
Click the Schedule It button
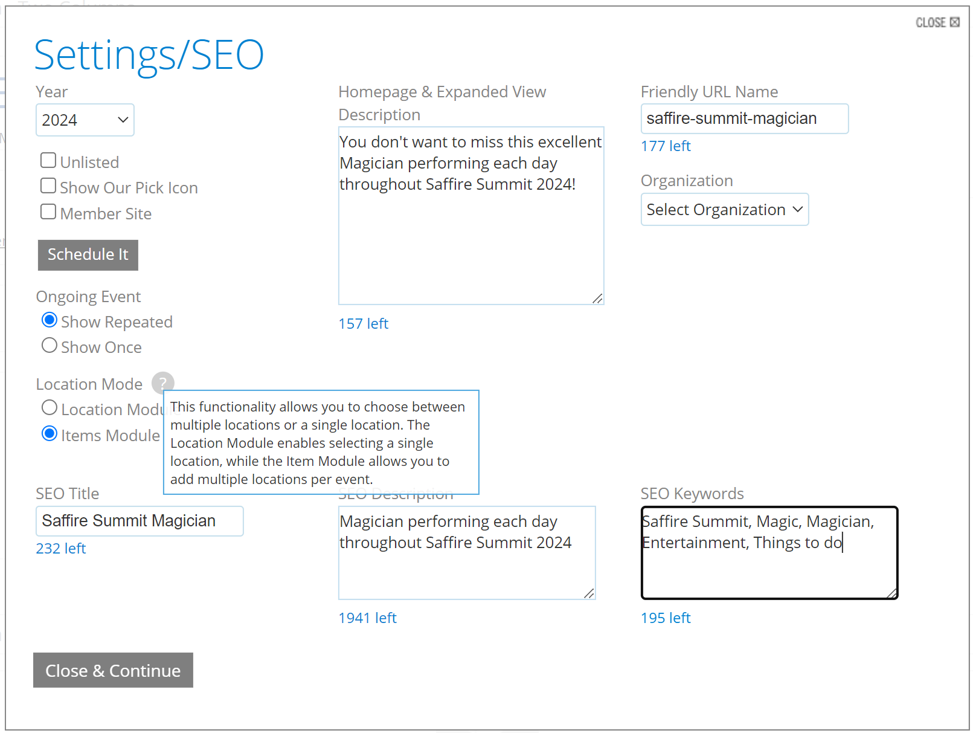click(x=88, y=255)
